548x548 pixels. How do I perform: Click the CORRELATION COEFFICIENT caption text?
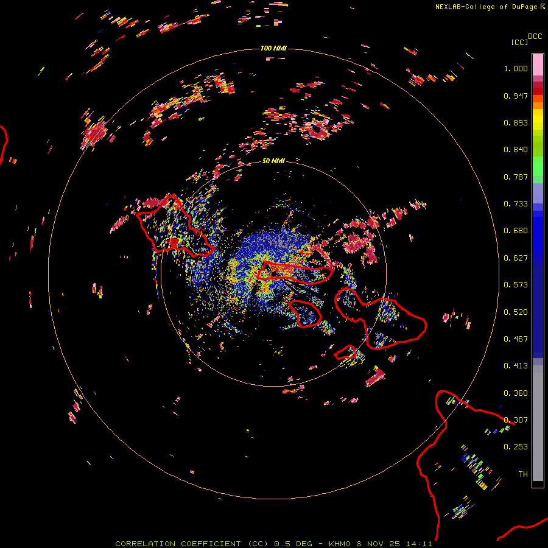(x=178, y=544)
